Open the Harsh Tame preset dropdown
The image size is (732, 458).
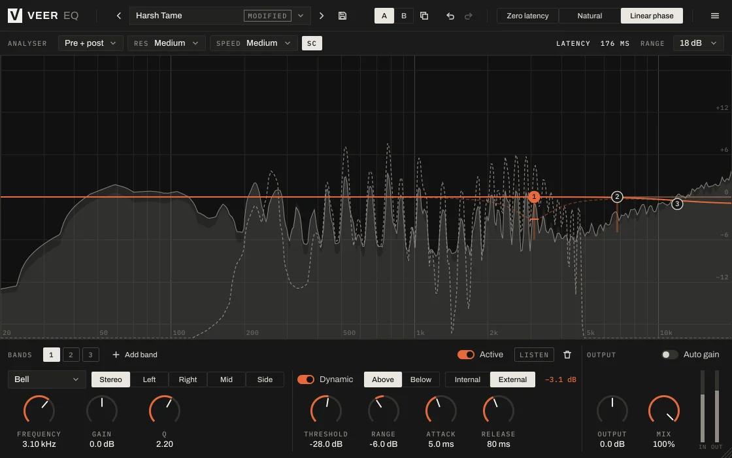pos(220,16)
